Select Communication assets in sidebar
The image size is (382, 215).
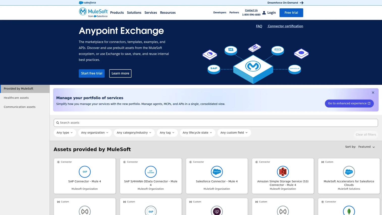(25, 107)
